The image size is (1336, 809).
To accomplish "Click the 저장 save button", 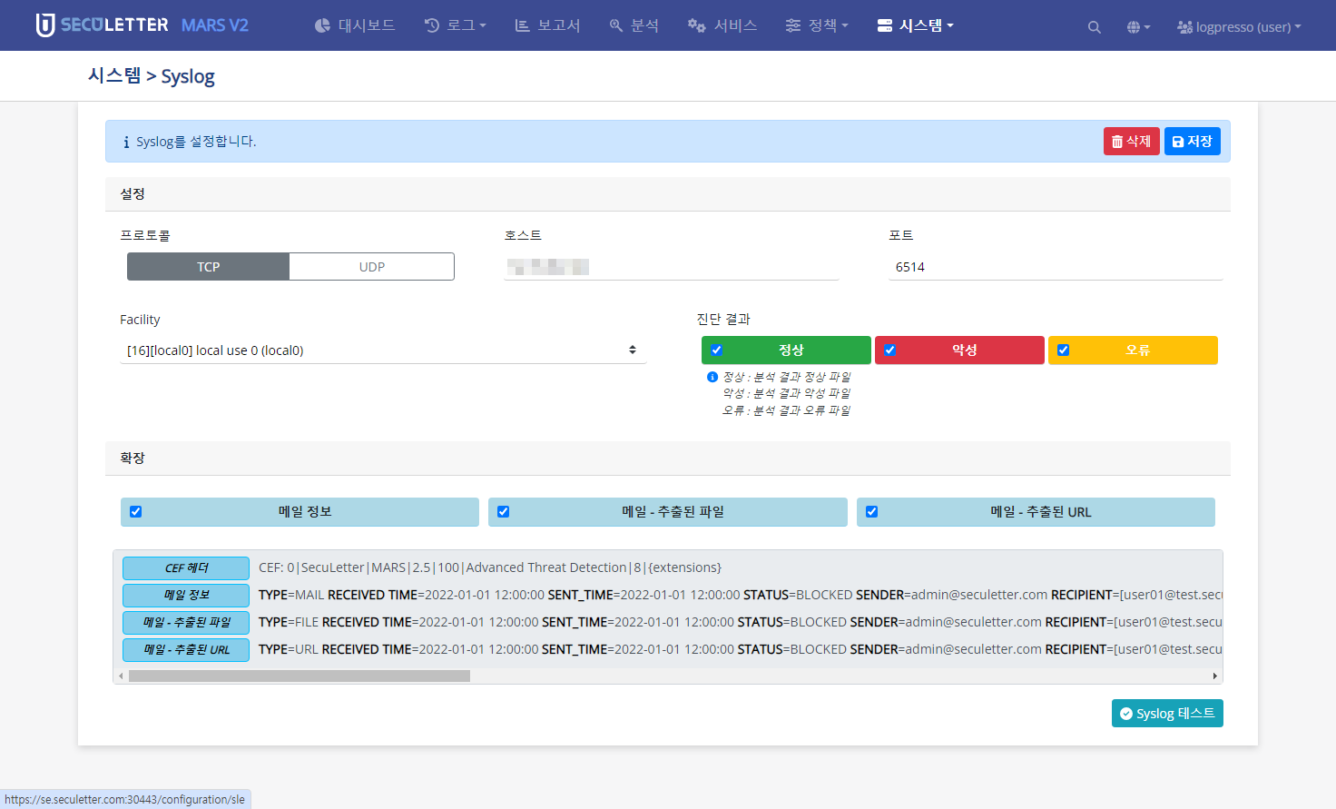I will (1193, 142).
